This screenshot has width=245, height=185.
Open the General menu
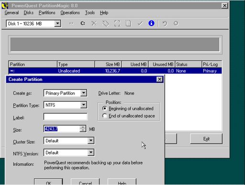tap(11, 12)
